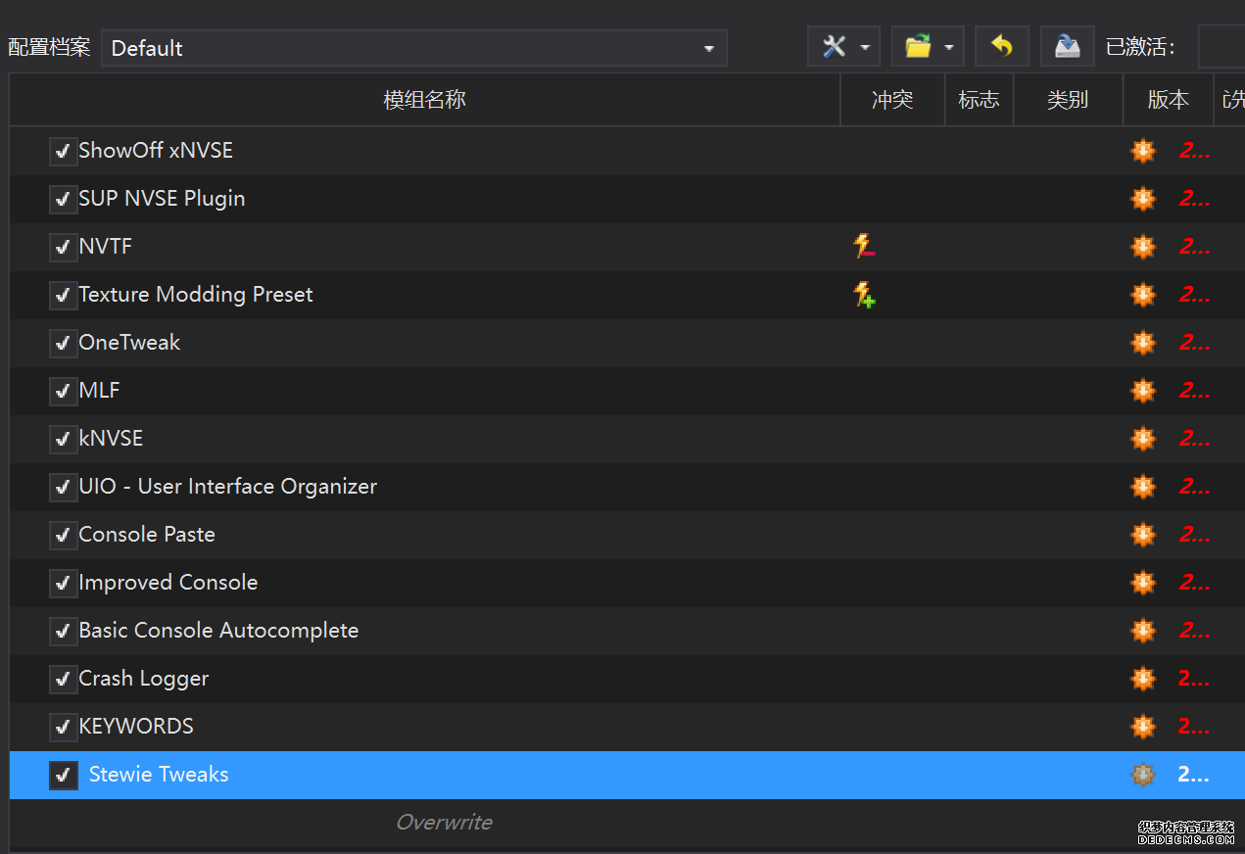Screen dimensions: 1245x854
Task: Sort by the 冲突 column header
Action: pyautogui.click(x=891, y=100)
